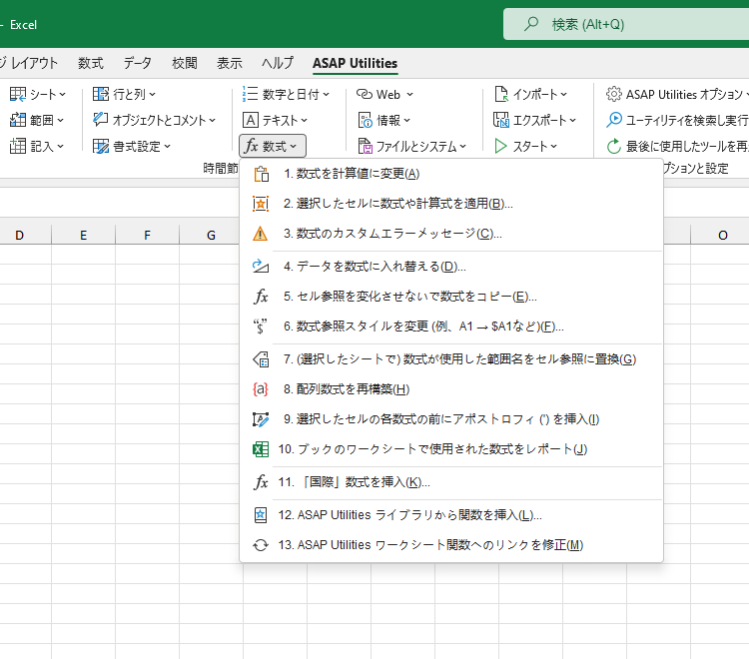This screenshot has height=659, width=749.
Task: Click the warning triangle icon for custom error messages
Action: click(x=262, y=234)
